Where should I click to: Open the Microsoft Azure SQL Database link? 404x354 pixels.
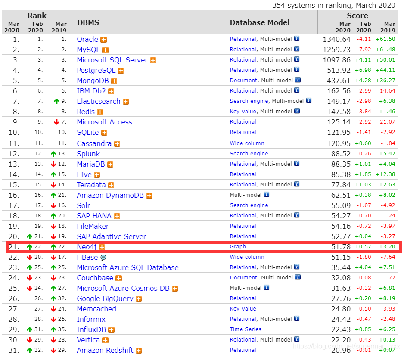(x=127, y=267)
